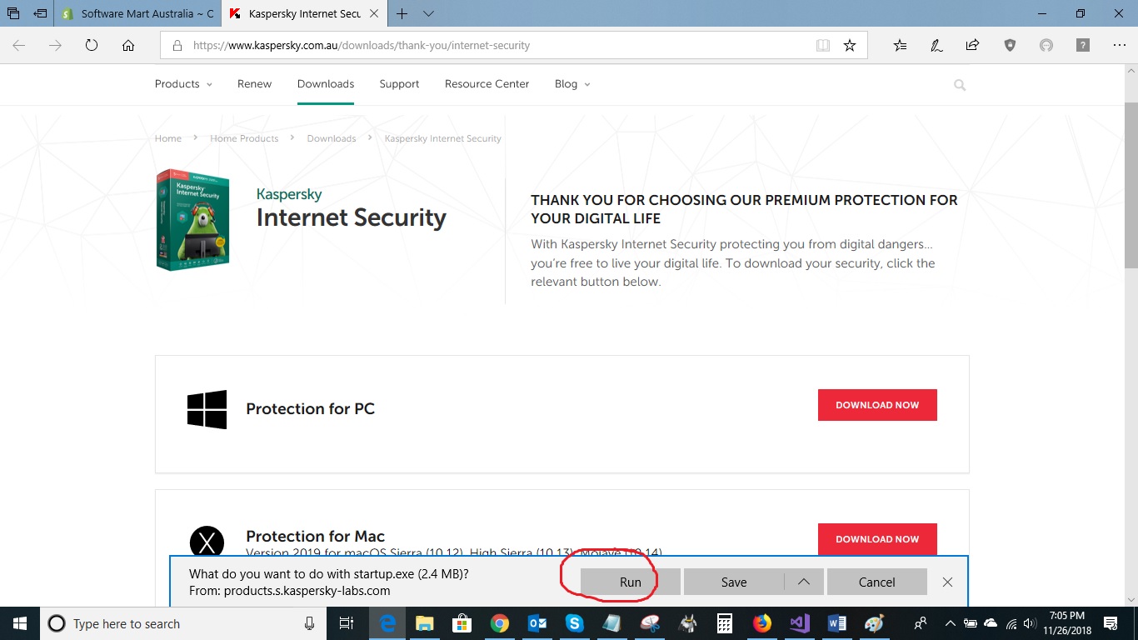Image resolution: width=1138 pixels, height=640 pixels.
Task: Show tab previews chevron
Action: pos(428,13)
